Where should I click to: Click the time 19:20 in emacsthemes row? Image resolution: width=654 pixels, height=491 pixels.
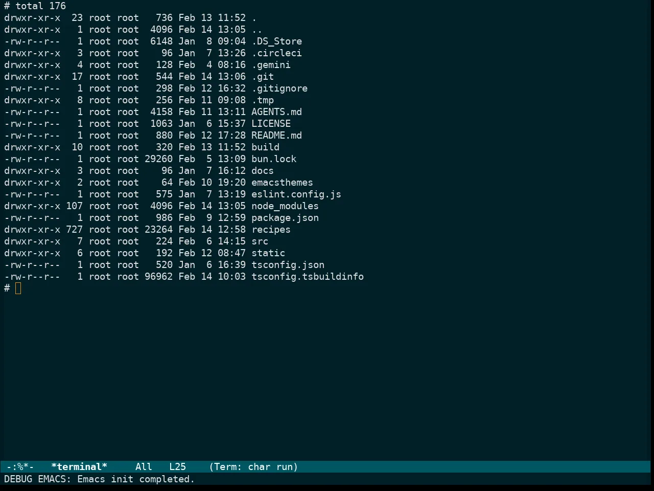point(231,183)
